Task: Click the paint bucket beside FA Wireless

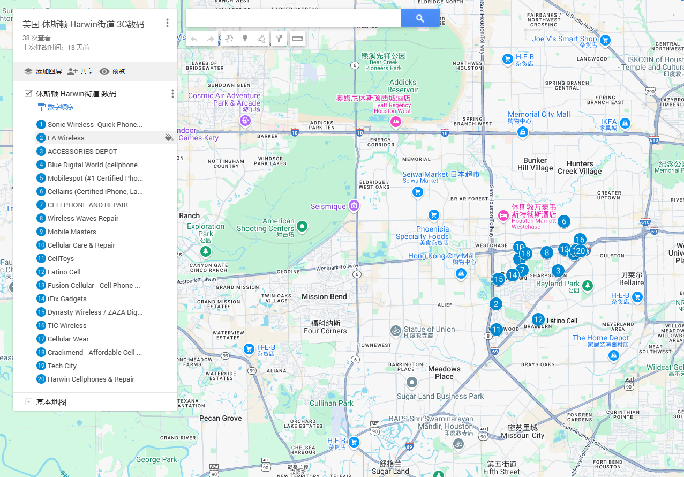Action: [x=169, y=138]
